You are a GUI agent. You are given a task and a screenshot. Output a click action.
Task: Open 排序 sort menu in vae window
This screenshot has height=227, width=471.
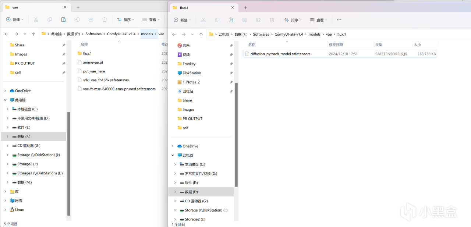(125, 19)
